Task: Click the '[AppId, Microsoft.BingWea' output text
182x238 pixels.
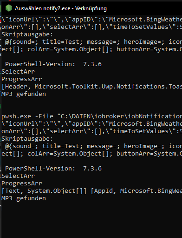Action: (x=136, y=191)
